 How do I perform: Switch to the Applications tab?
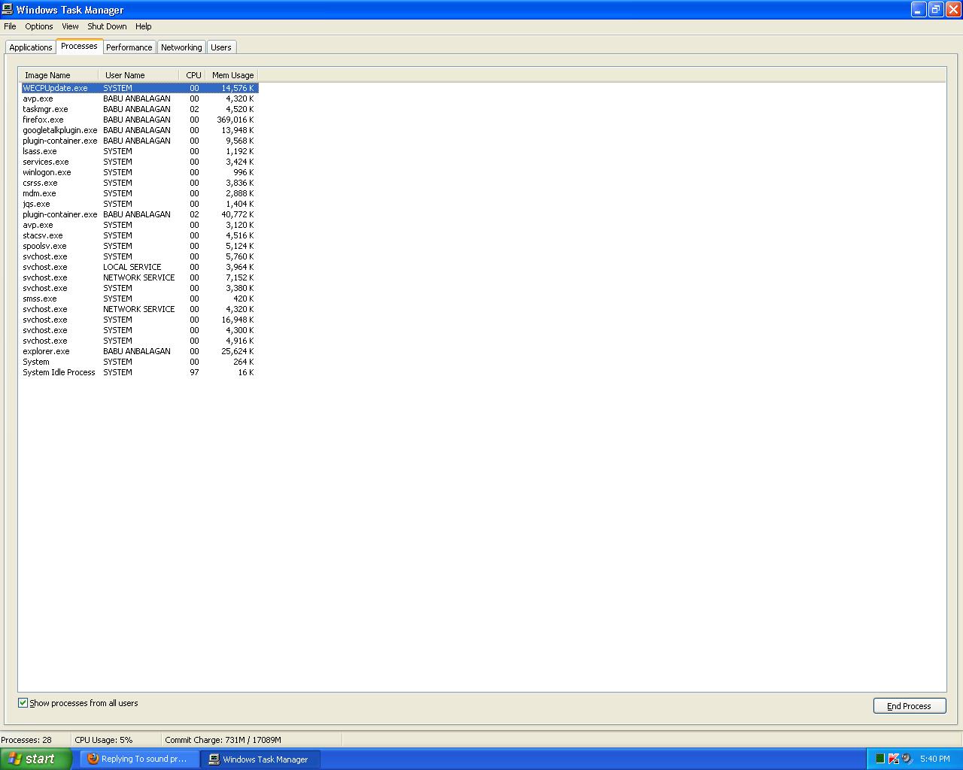(31, 47)
